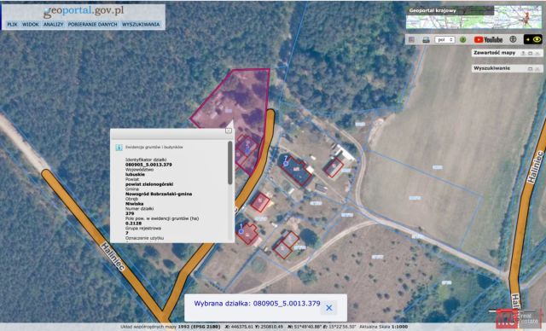Click the EPSG 2180 coordinate system label
The width and height of the screenshot is (546, 331).
pos(199,327)
